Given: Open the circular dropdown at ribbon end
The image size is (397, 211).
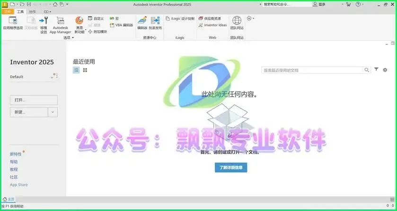Looking at the screenshot, I should 250,18.
